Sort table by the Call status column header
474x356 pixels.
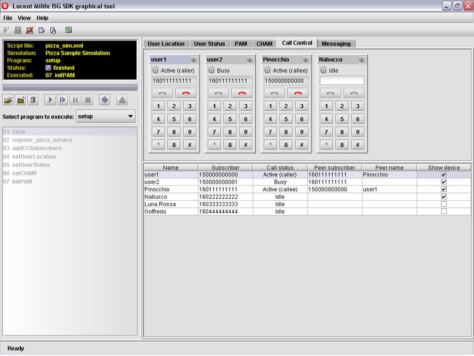pos(280,168)
